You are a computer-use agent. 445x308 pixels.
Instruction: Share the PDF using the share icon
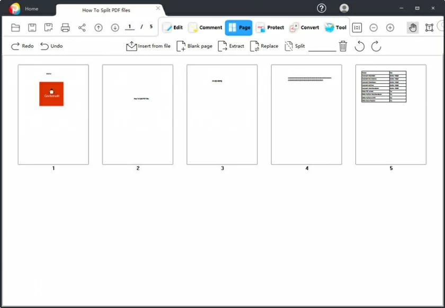(82, 28)
